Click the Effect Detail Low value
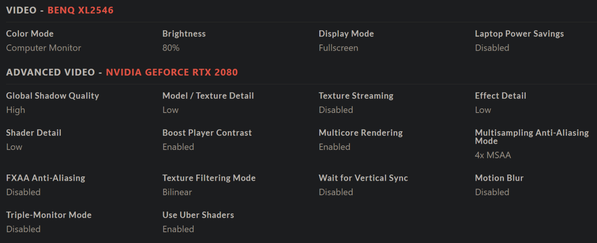This screenshot has height=243, width=597. [483, 110]
